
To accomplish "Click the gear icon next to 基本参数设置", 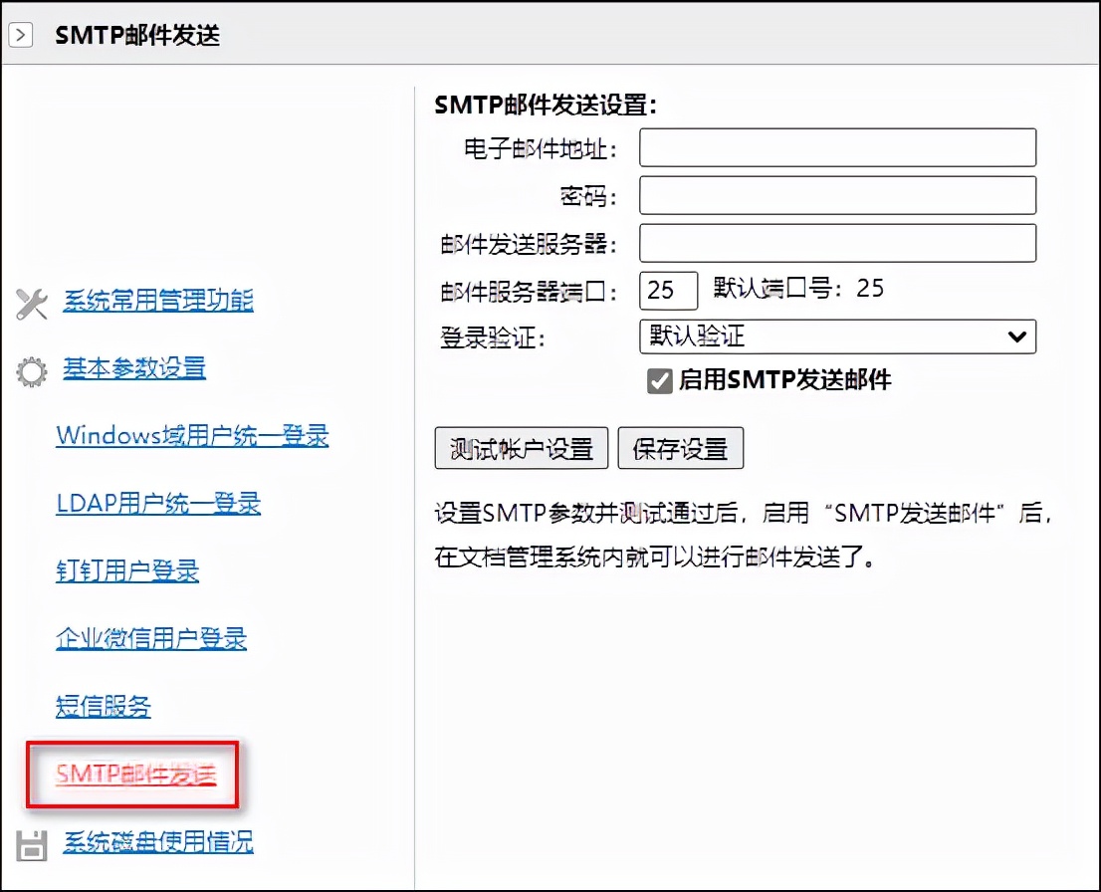I will coord(32,369).
